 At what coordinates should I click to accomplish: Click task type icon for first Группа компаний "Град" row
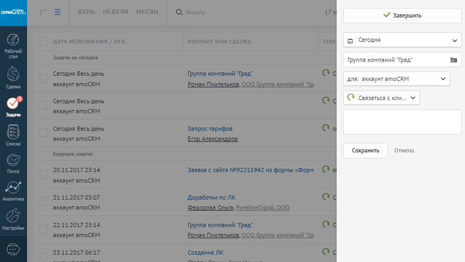tap(326, 73)
